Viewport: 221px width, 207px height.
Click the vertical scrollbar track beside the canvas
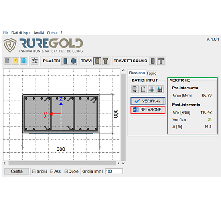click(123, 117)
